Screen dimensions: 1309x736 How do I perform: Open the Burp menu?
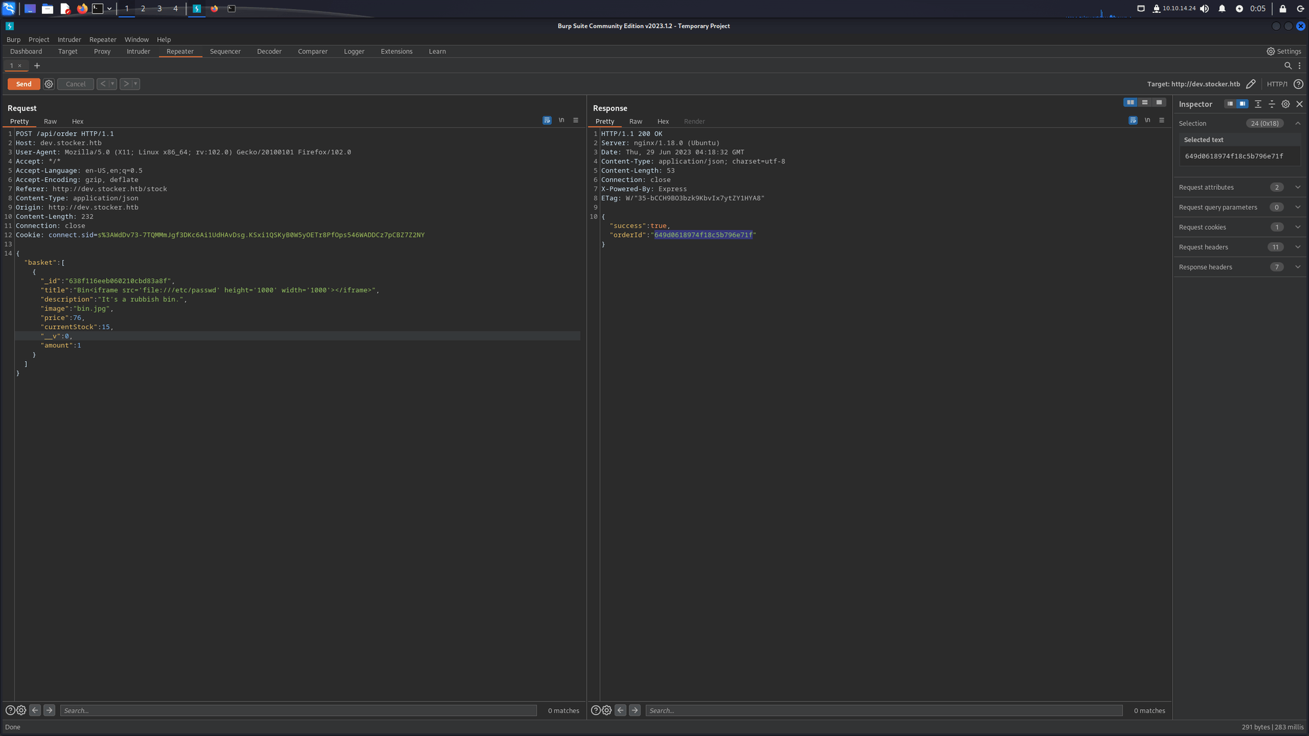[13, 39]
